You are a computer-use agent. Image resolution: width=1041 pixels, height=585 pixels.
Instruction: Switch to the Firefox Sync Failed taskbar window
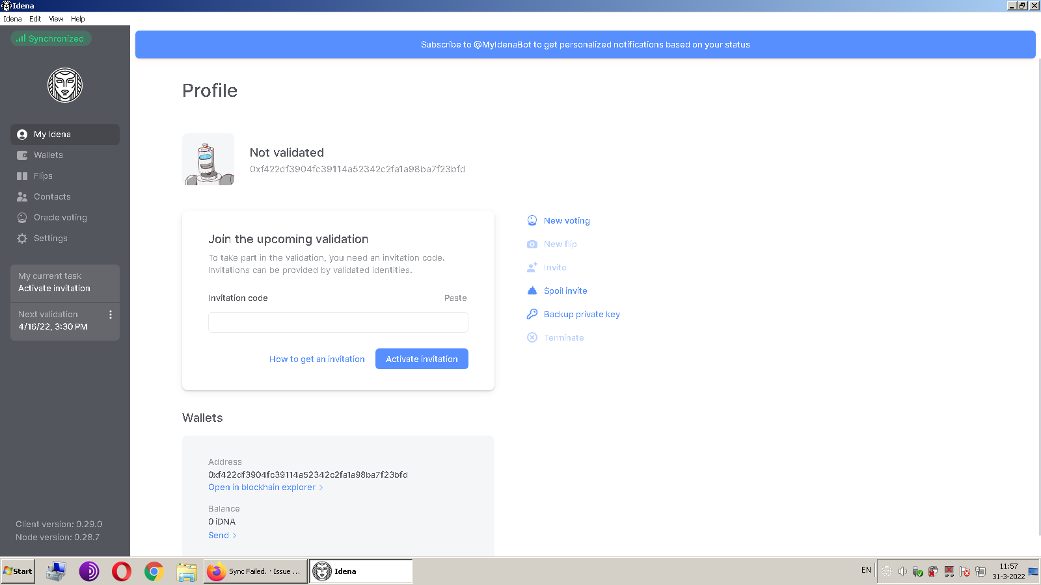[x=255, y=571]
